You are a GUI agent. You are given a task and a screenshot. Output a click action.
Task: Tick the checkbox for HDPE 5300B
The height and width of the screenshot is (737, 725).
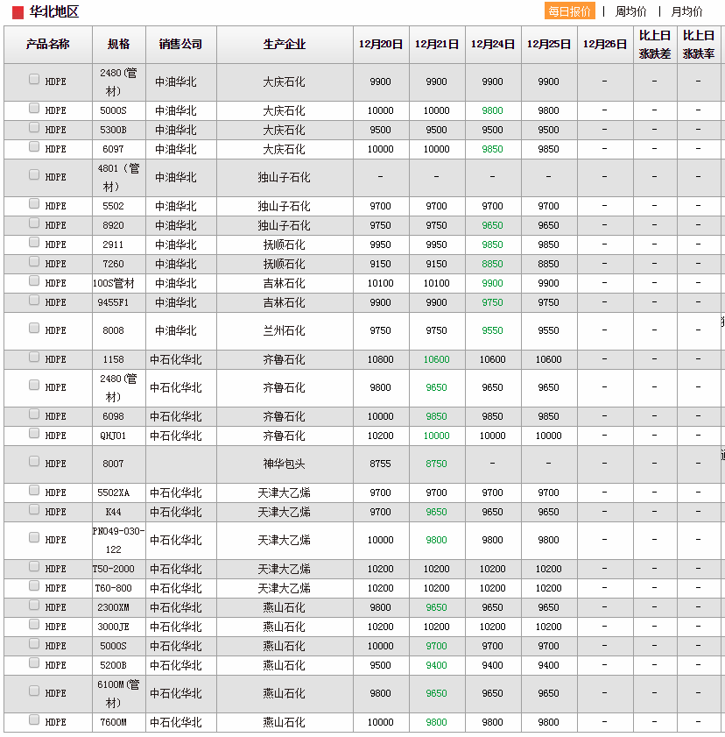click(x=34, y=127)
